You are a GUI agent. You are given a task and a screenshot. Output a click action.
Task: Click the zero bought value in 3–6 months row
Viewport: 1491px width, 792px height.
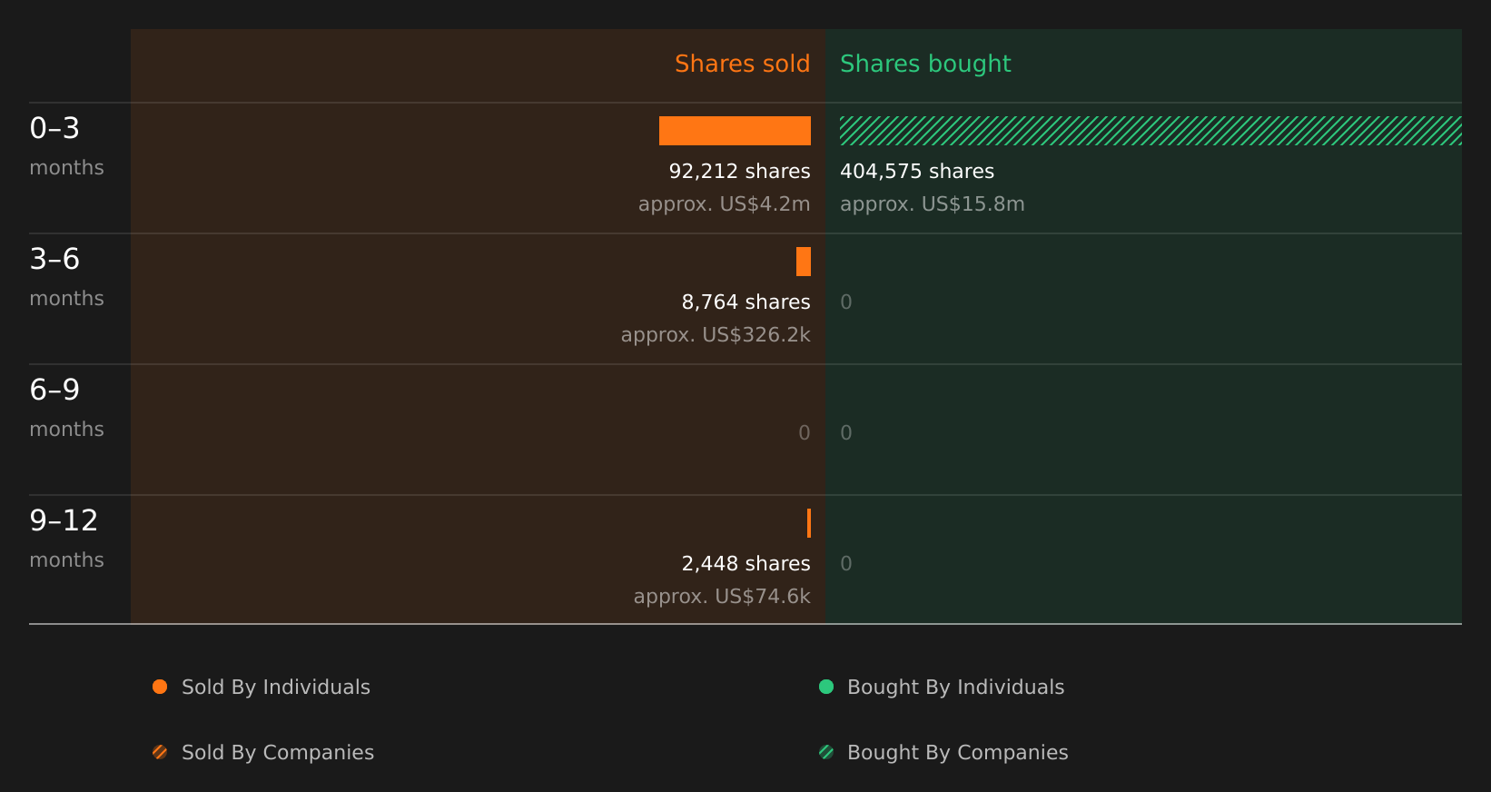846,302
